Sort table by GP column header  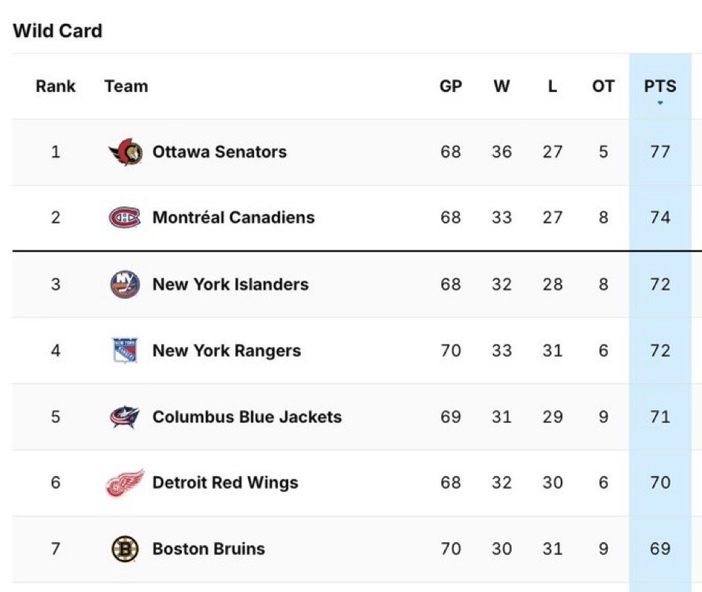450,86
